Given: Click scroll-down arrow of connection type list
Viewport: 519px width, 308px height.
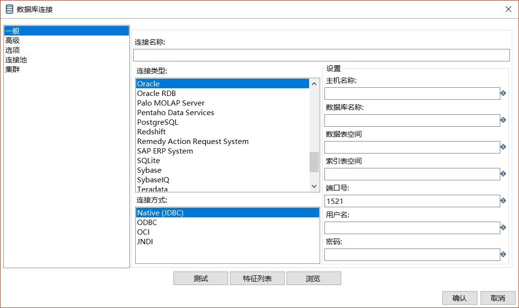Looking at the screenshot, I should pyautogui.click(x=314, y=186).
